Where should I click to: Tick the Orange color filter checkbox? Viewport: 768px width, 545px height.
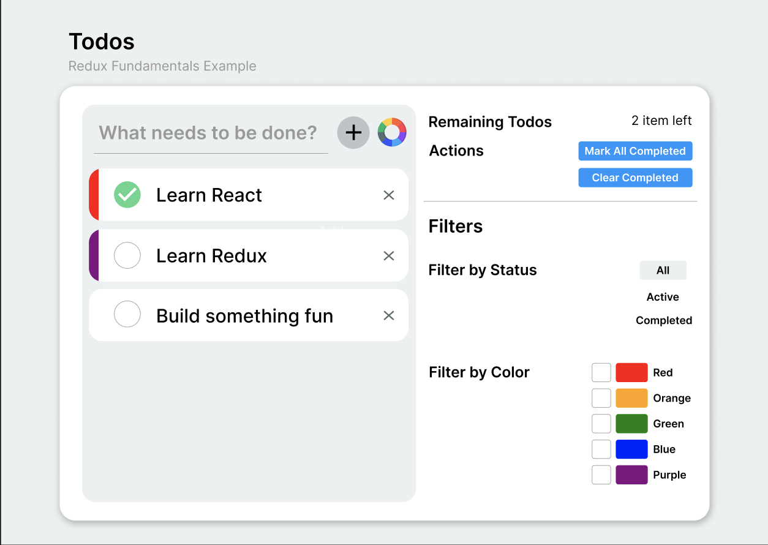(601, 398)
